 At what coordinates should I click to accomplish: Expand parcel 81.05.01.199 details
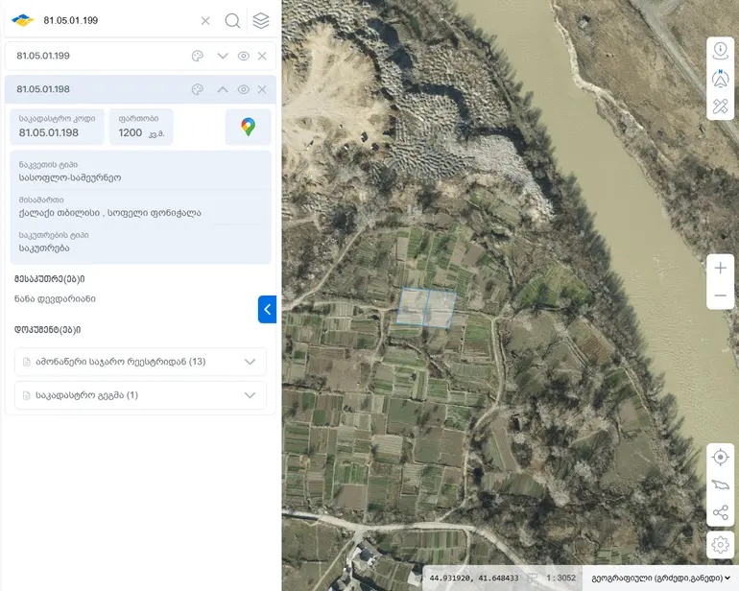[223, 56]
